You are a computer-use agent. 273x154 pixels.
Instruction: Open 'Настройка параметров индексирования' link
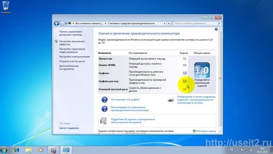(x=72, y=50)
